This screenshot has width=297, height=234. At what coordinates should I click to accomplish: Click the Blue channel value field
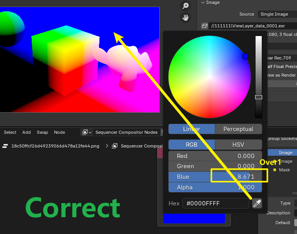pos(215,177)
